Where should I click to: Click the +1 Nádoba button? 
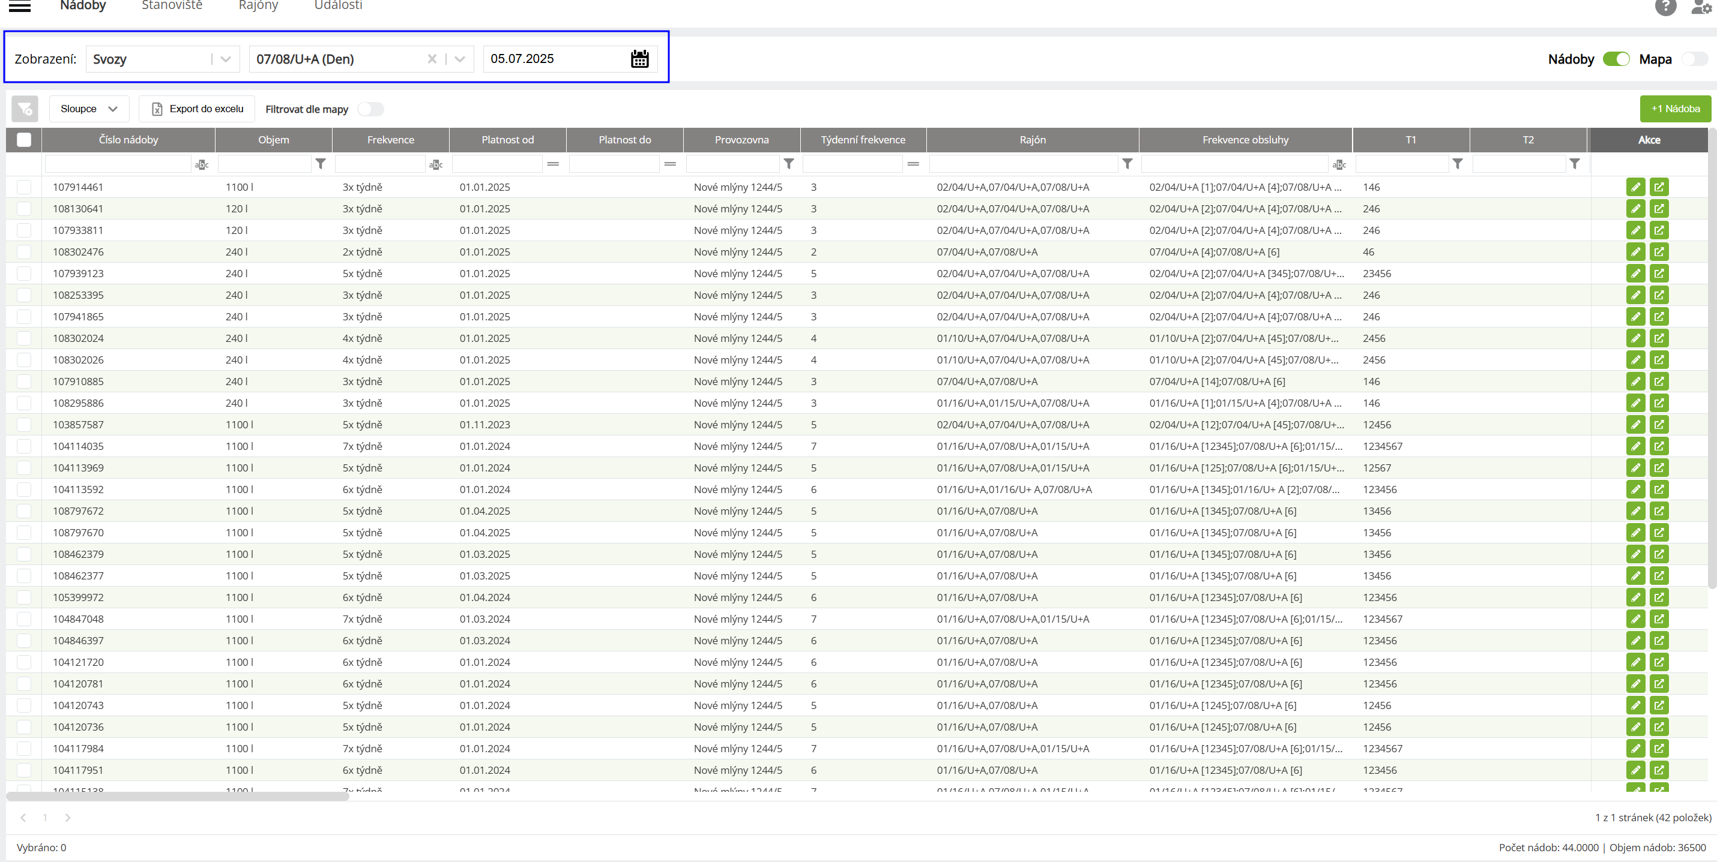click(x=1675, y=109)
